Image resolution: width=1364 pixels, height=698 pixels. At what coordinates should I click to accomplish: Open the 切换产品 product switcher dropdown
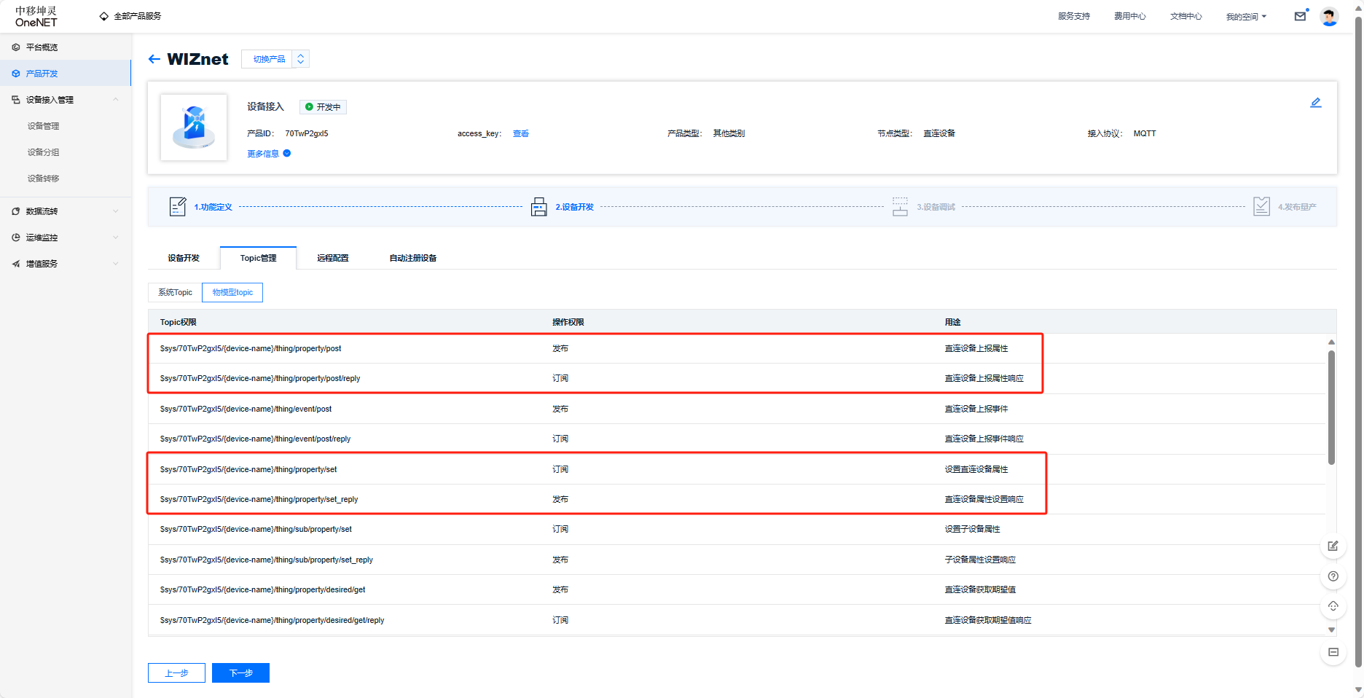275,59
